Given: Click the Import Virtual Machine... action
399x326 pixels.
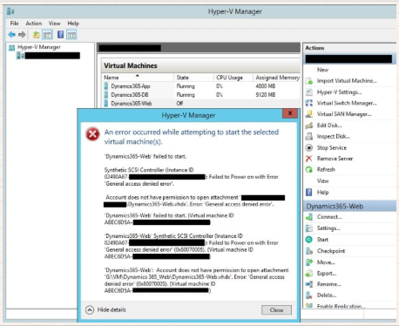Looking at the screenshot, I should (347, 81).
